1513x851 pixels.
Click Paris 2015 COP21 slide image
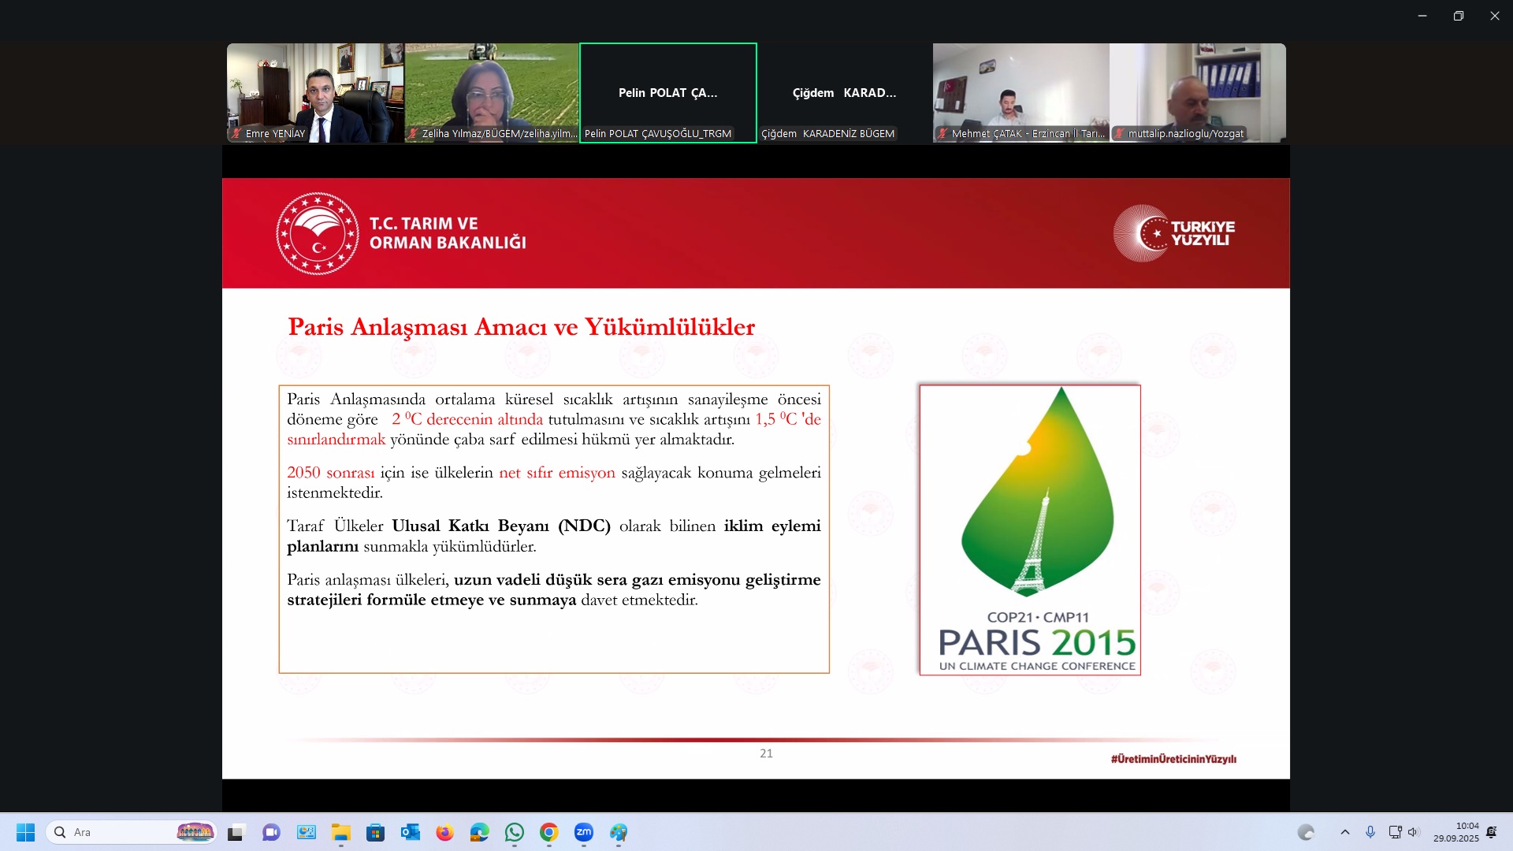(x=1029, y=530)
